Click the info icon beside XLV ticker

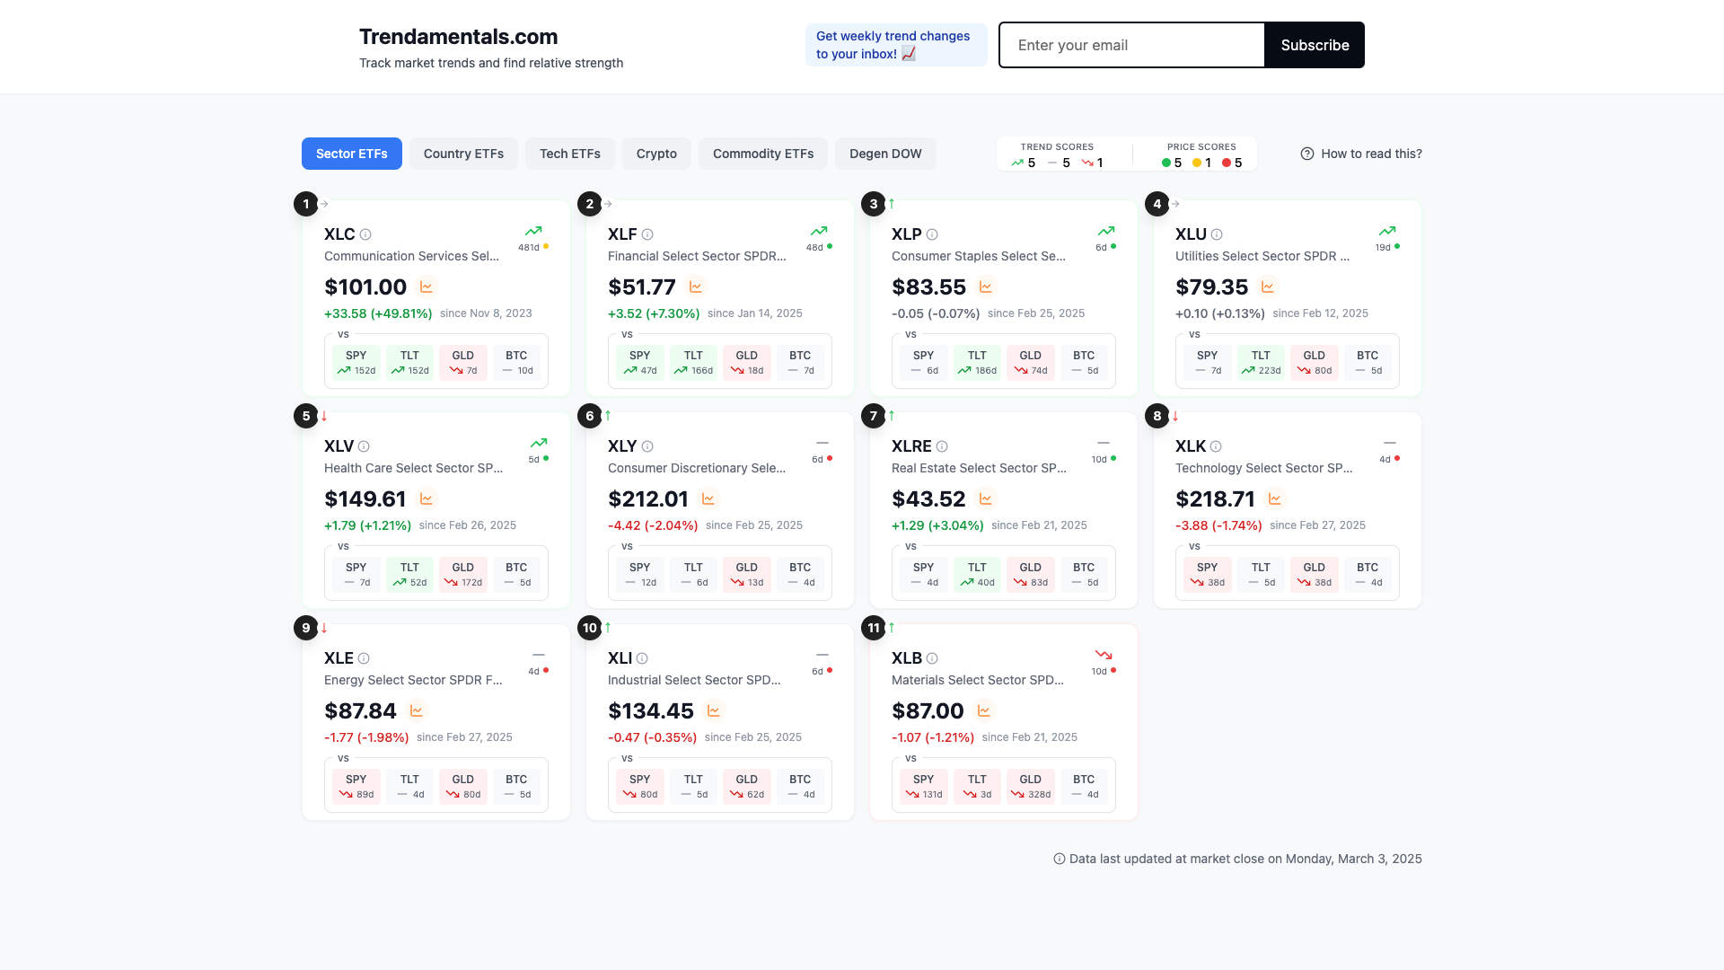tap(364, 446)
